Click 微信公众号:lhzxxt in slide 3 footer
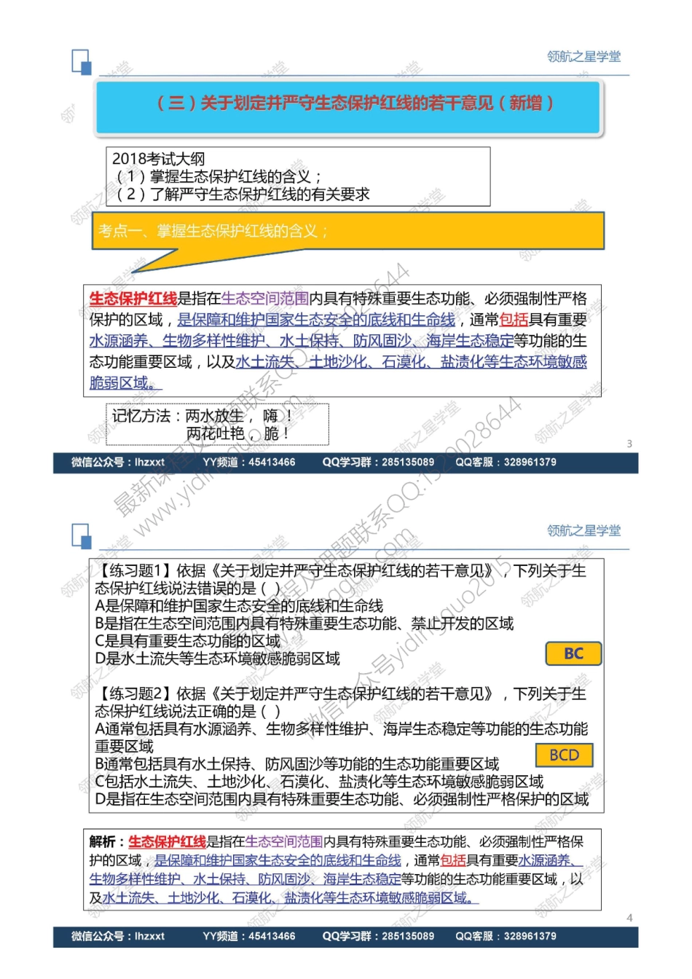The height and width of the screenshot is (979, 692). pos(118,462)
